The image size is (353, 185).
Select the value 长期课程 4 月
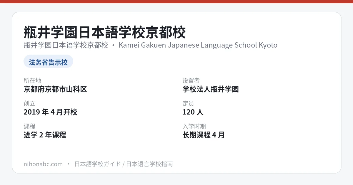[x=204, y=135]
